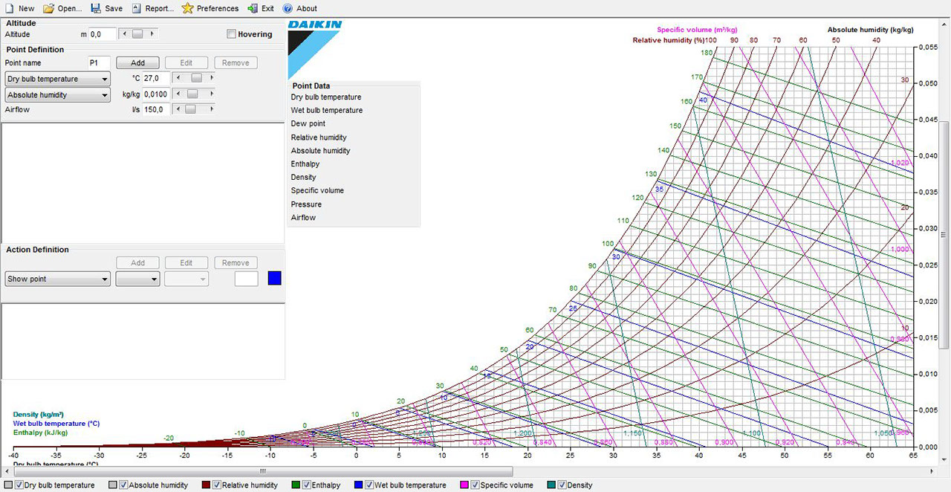Click the Pressure row in Point Data

[x=306, y=204]
